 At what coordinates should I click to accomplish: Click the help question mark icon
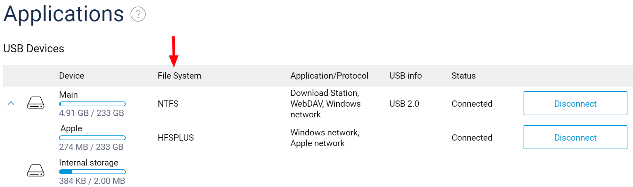(138, 15)
